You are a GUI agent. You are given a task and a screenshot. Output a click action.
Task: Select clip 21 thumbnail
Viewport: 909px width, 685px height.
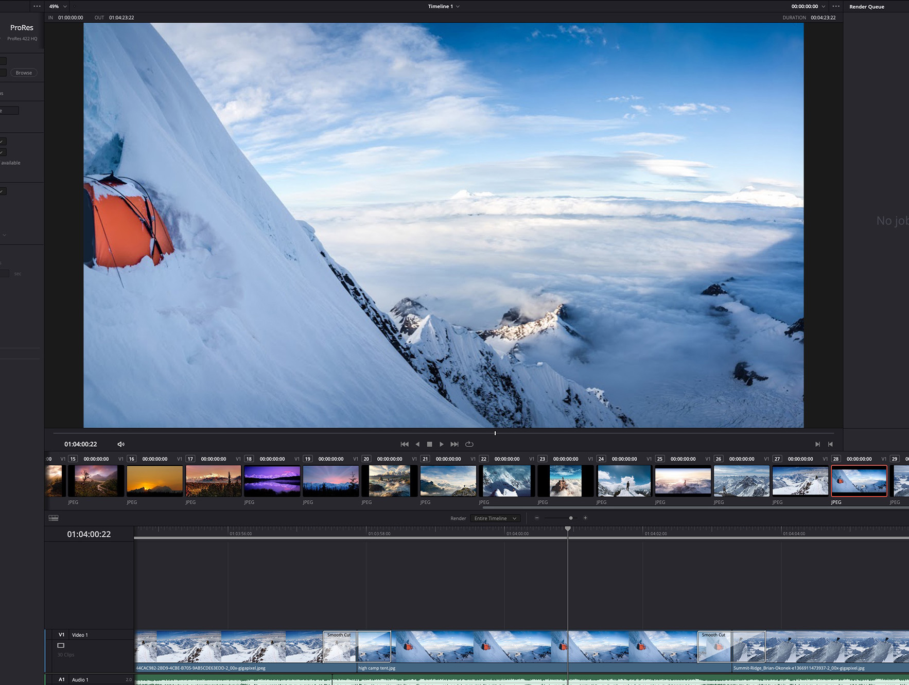pyautogui.click(x=448, y=481)
